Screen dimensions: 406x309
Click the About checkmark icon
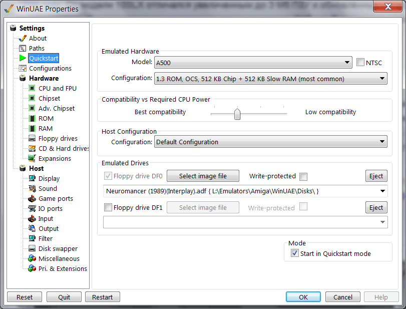(23, 39)
